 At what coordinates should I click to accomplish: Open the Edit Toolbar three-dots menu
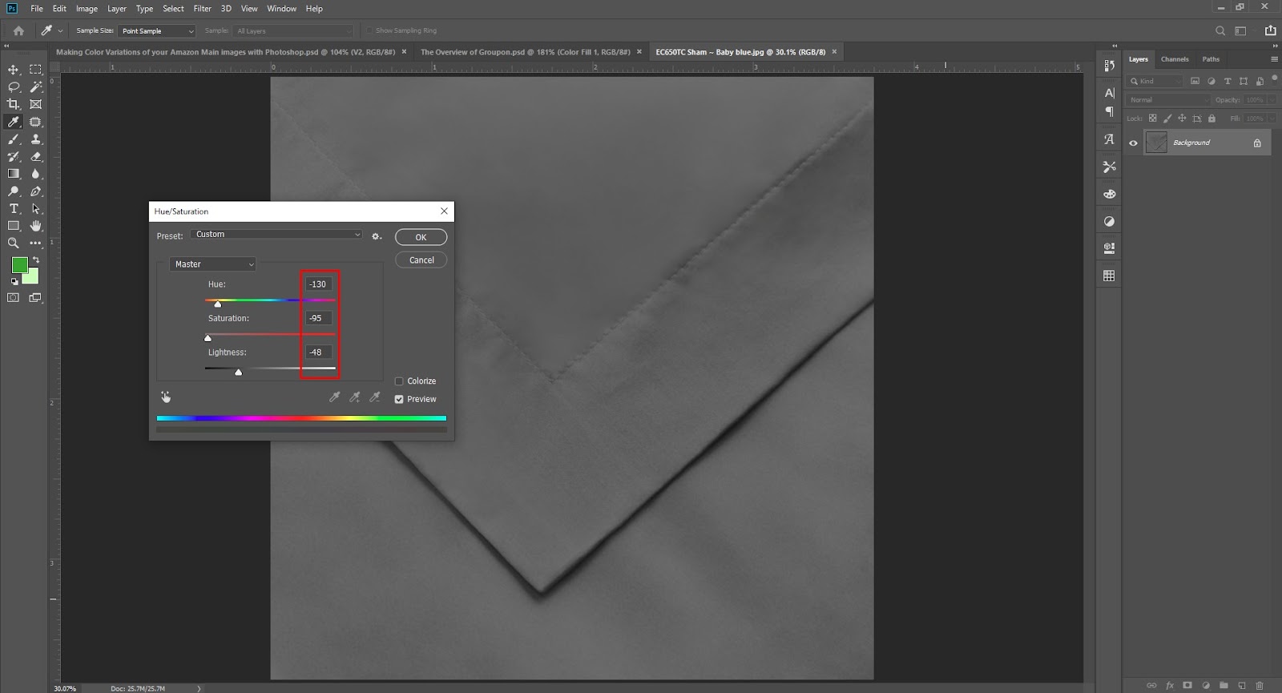coord(36,243)
